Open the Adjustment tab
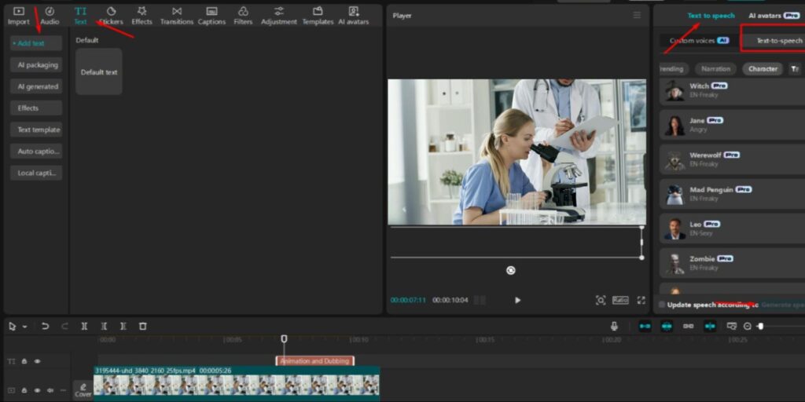The image size is (805, 402). tap(279, 16)
